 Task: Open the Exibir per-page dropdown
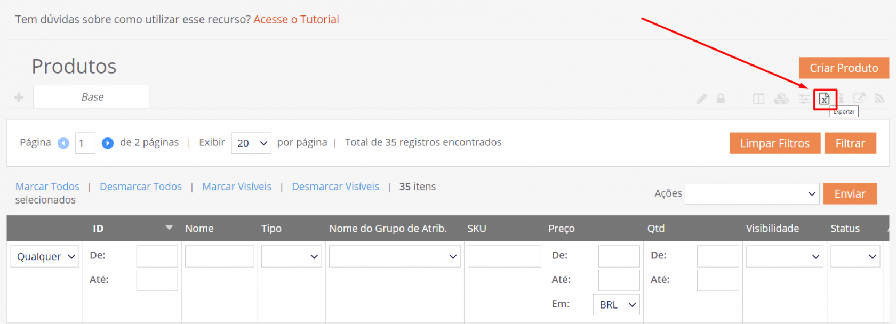tap(251, 143)
